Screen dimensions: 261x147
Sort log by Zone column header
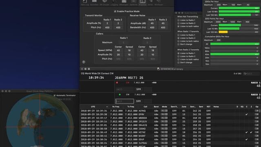pos(184,107)
